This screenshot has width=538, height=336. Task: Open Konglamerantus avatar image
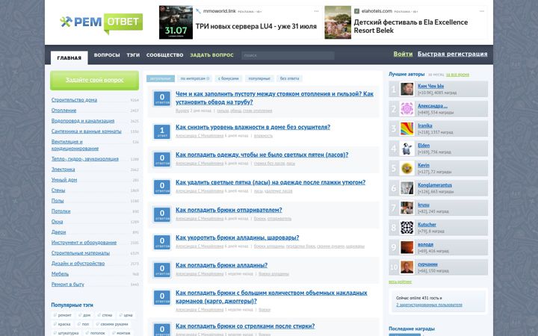click(407, 188)
